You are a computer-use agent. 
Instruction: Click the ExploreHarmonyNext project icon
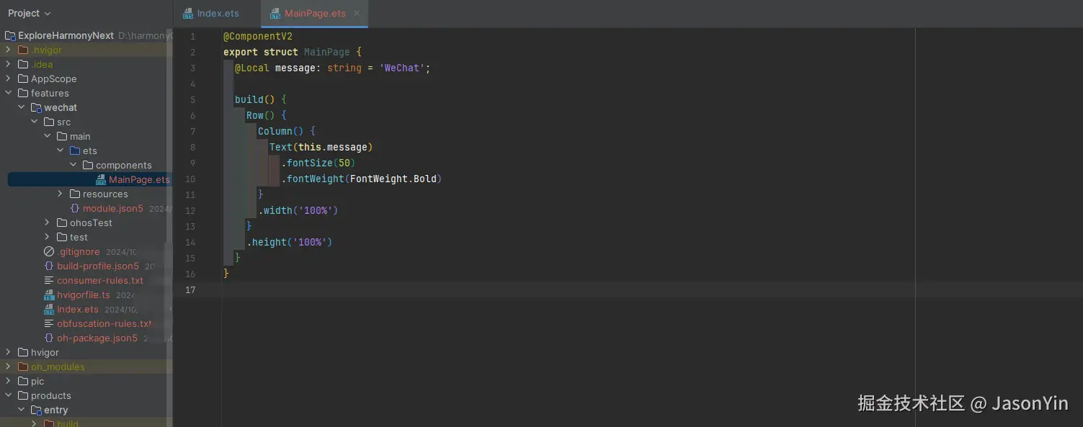click(10, 35)
